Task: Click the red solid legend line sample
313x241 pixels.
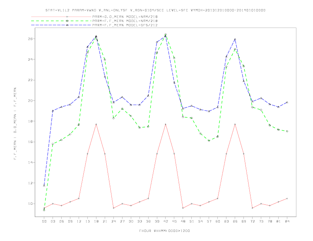Action: pyautogui.click(x=61, y=17)
